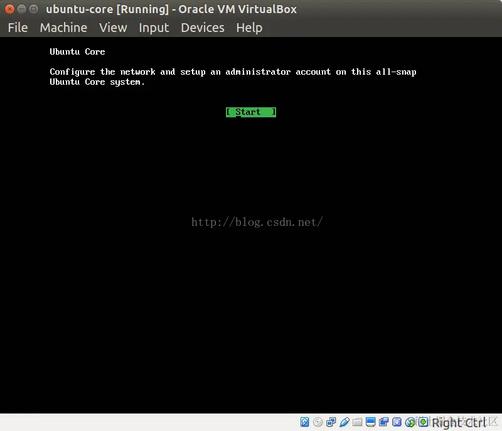
Task: Click the optical disc status icon
Action: 318,422
